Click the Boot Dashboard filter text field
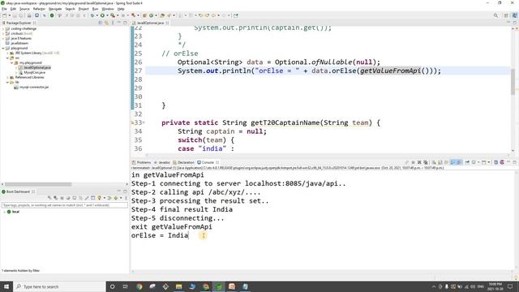Viewport: 519px width, 292px height. pos(65,205)
